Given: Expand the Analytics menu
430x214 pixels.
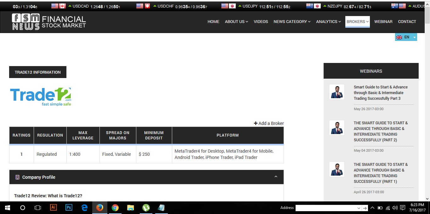Looking at the screenshot, I should coord(329,22).
